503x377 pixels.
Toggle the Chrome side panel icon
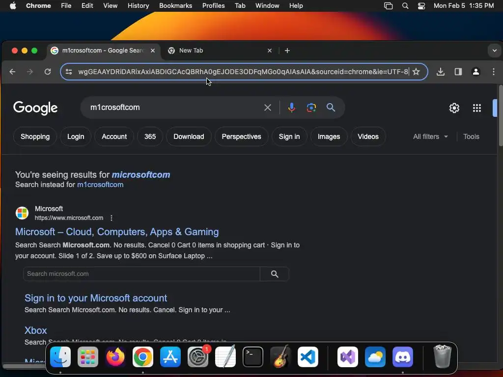[x=458, y=72]
